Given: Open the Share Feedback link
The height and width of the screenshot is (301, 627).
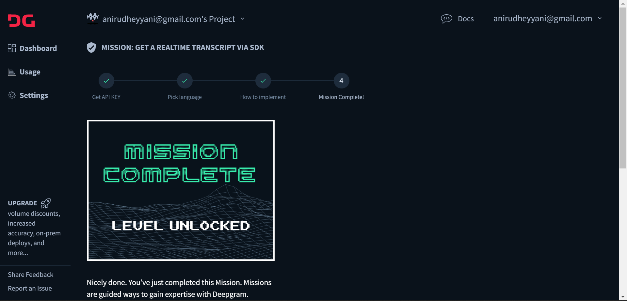Looking at the screenshot, I should tap(30, 275).
